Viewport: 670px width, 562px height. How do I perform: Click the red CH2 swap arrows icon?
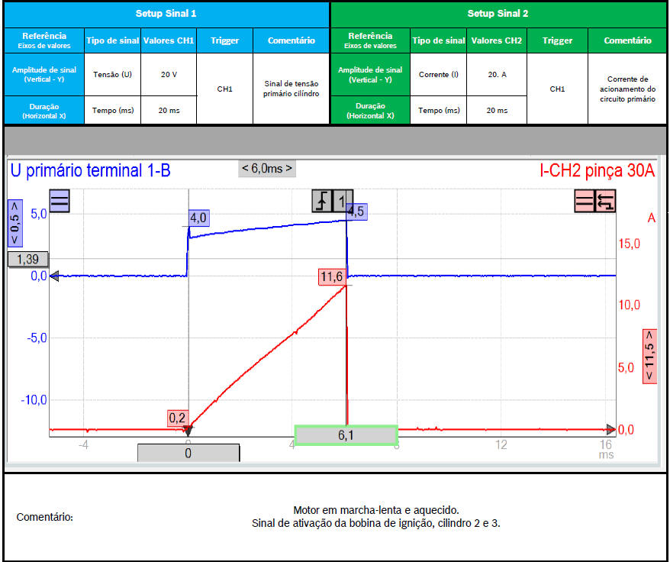[606, 201]
